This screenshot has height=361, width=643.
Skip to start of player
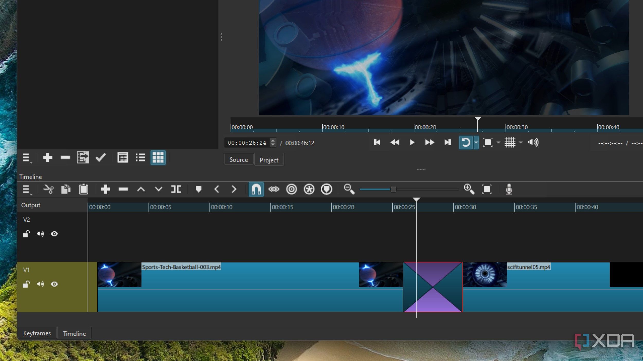377,142
